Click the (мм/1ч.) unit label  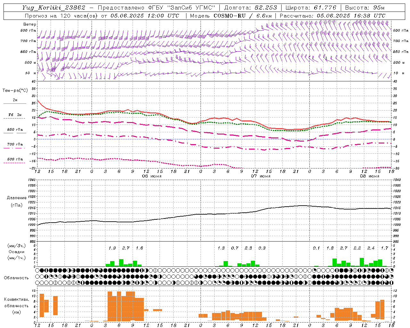pyautogui.click(x=17, y=258)
